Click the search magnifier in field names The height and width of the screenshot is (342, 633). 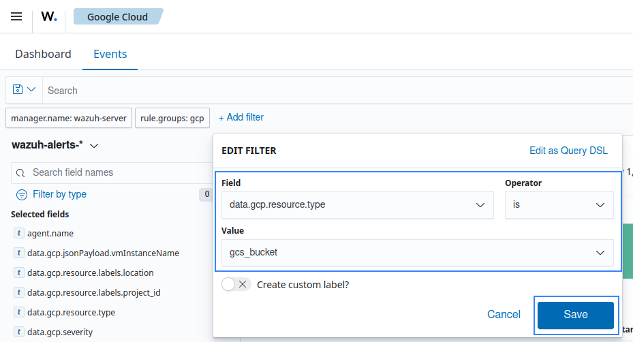tap(20, 172)
